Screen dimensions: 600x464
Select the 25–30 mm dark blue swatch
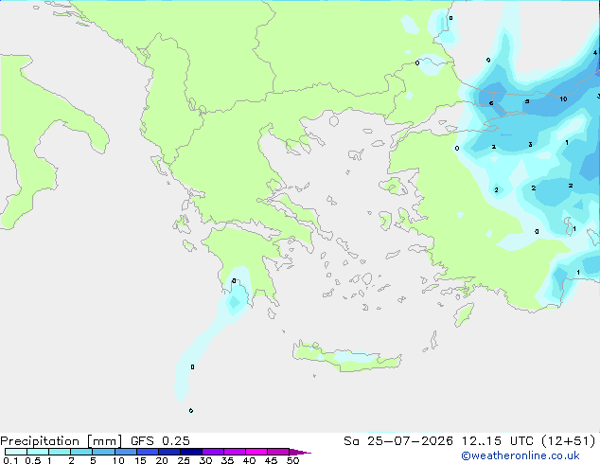coord(191,452)
